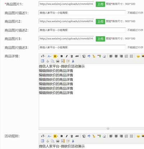144x149 pixels.
Task: Toggle italic in 商品详情 editor toolbar
Action: [67, 56]
